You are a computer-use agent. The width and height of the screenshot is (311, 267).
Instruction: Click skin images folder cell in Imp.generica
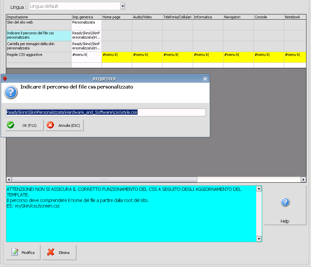point(87,46)
